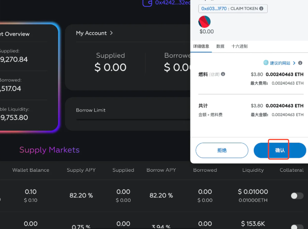The width and height of the screenshot is (308, 229).
Task: Click the globe icon beside 建议的网站
Action: point(266,62)
